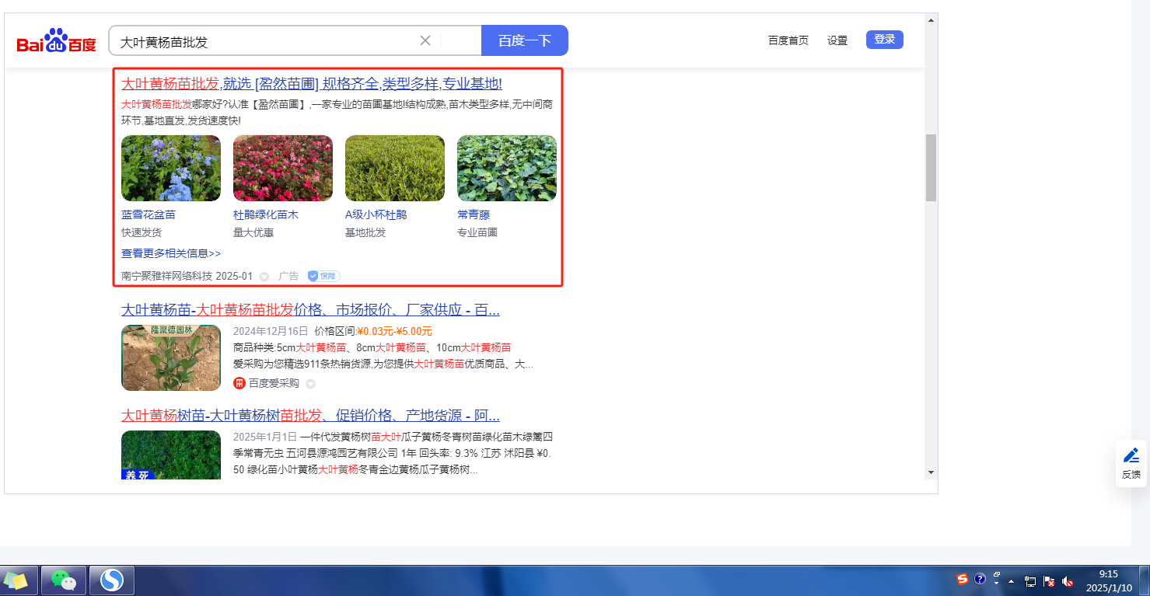
Task: Click the 南宁聚雅祥网络科技 source text
Action: [166, 276]
